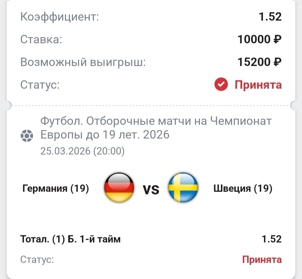The image size is (302, 279).
Task: Click the red checkmark status icon
Action: 221,85
